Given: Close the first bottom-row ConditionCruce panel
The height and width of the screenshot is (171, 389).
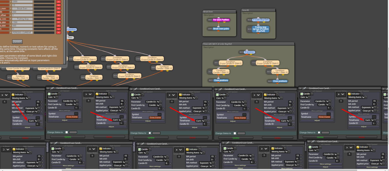Looking at the screenshot, I should tap(52, 143).
